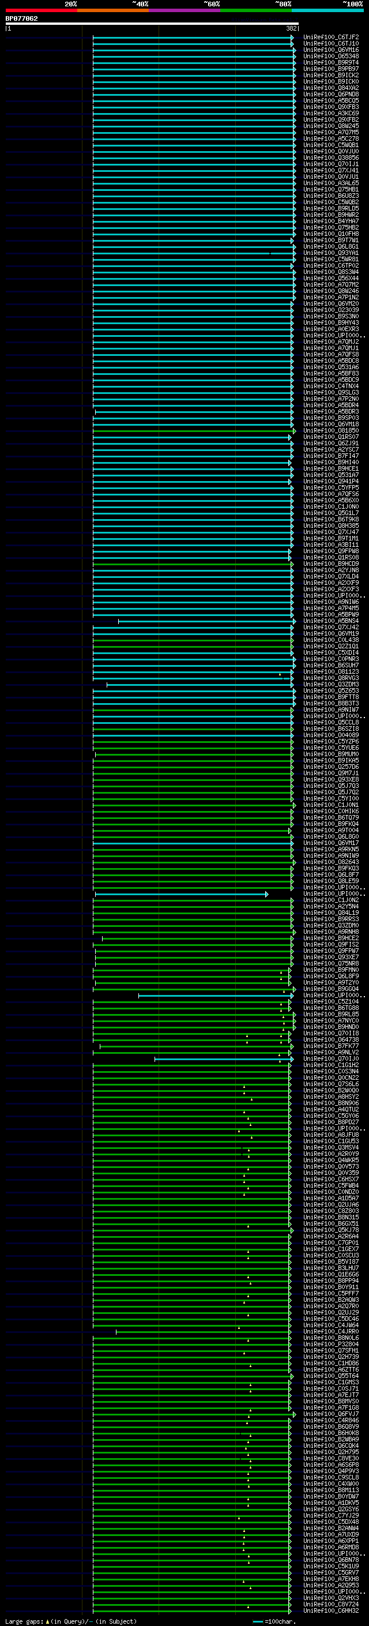The image size is (369, 1626).
Task: Click the red 20% color scale segment
Action: click(41, 10)
